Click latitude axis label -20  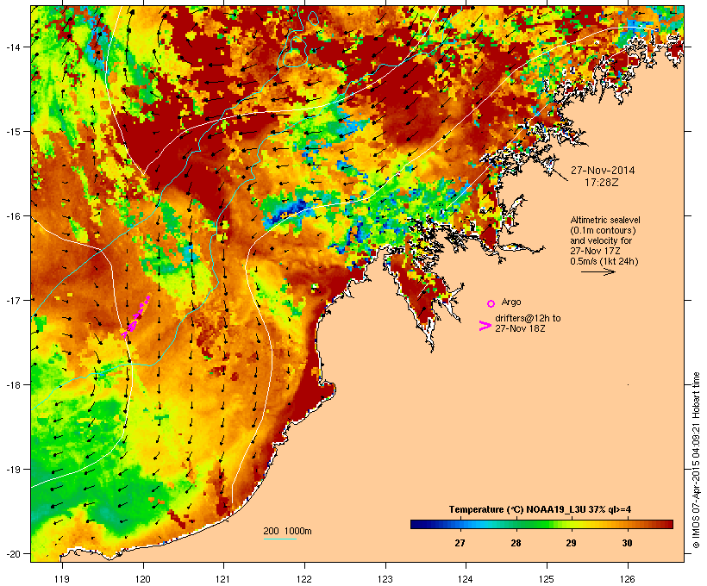[13, 554]
